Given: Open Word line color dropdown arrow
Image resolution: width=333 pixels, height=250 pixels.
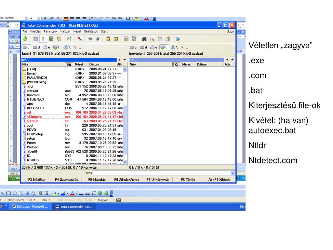Looking at the screenshot, I should [67, 193].
